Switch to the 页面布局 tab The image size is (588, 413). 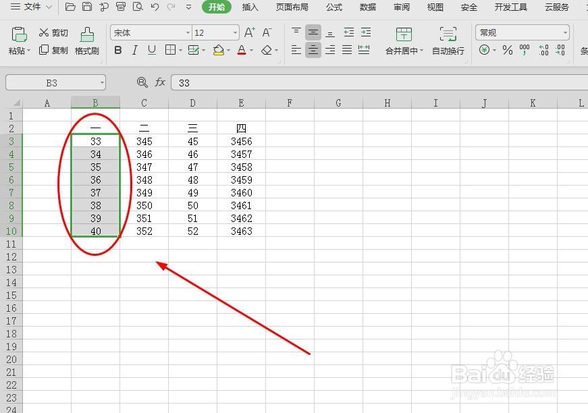coord(292,7)
